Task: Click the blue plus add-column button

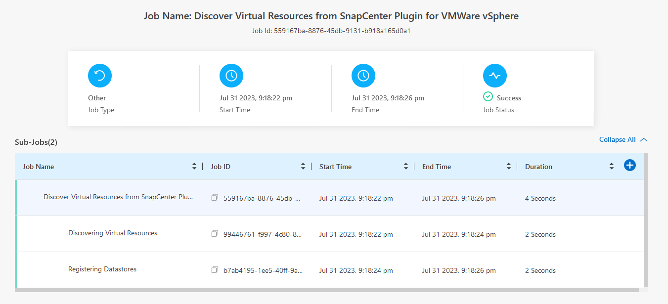Action: tap(629, 166)
